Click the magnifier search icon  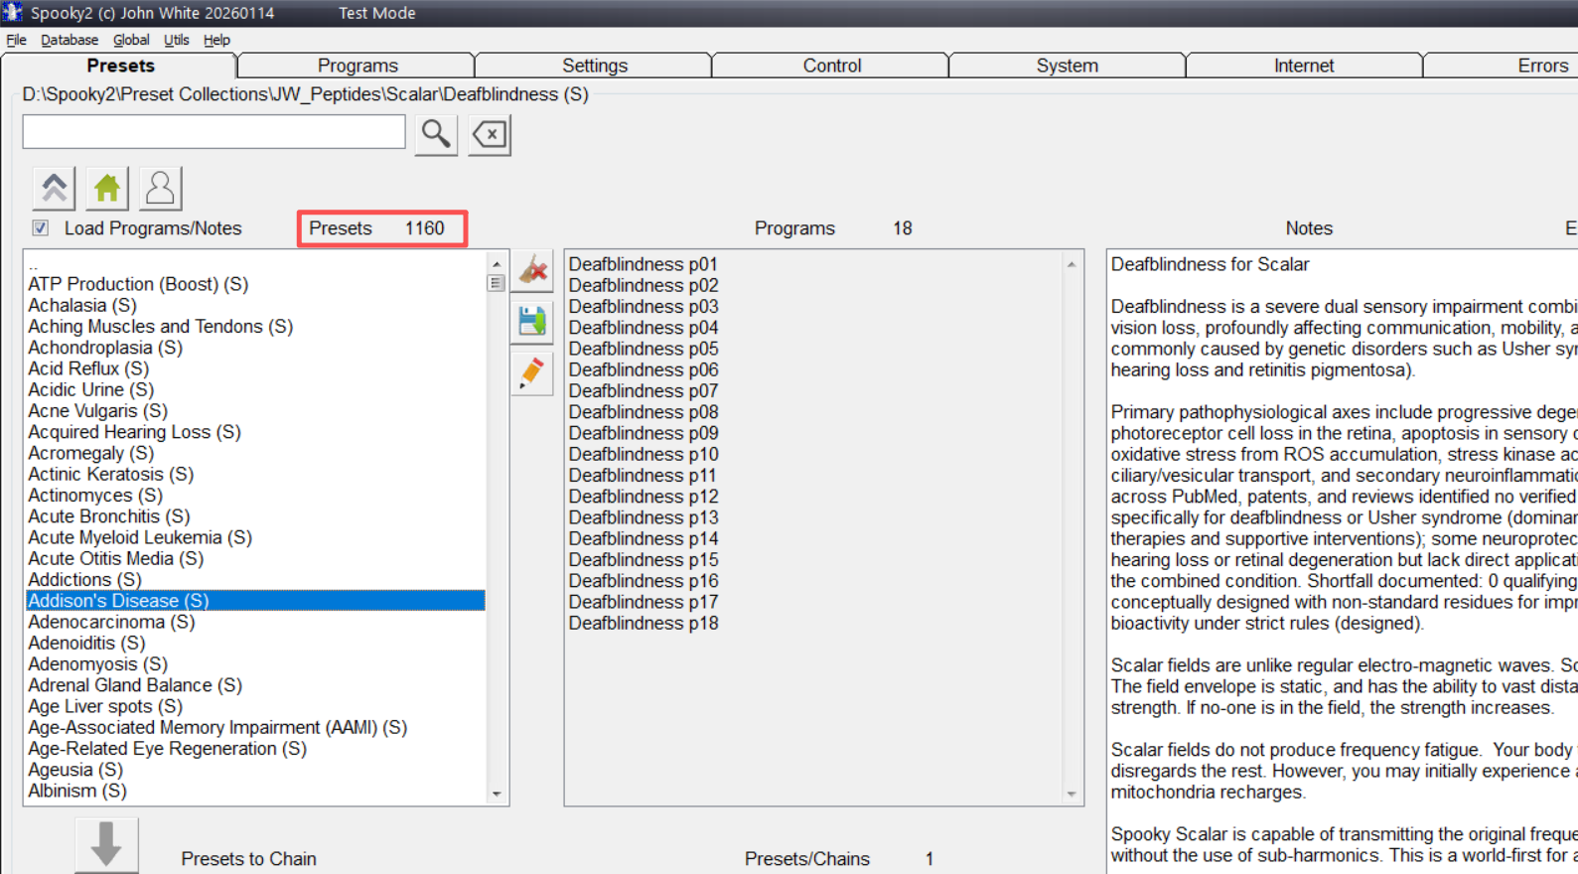pos(435,134)
